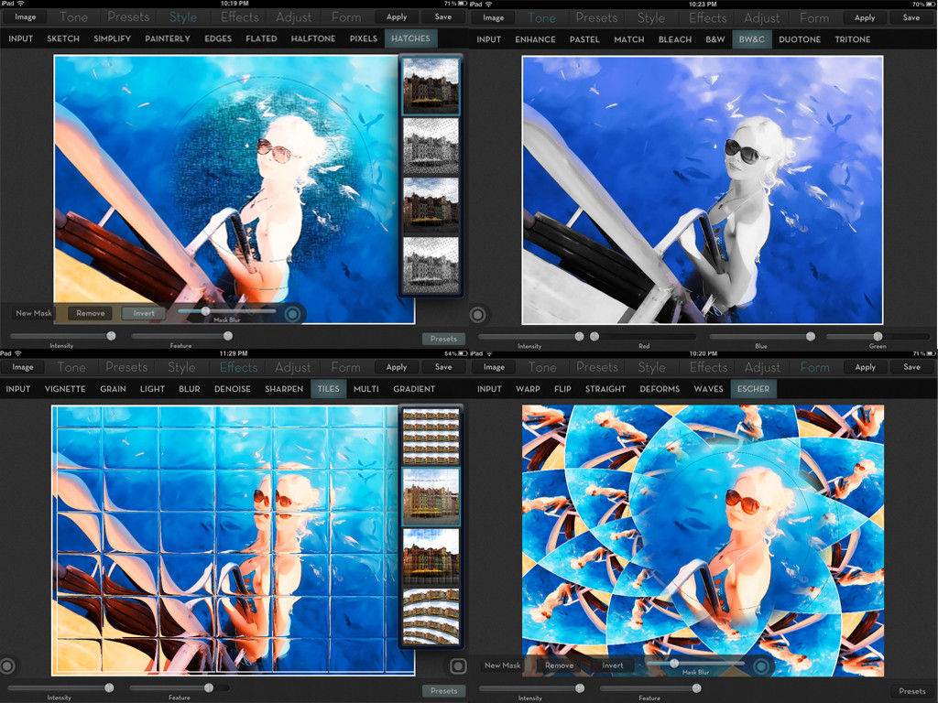Open the VIGNETTE effects tab

click(x=65, y=388)
